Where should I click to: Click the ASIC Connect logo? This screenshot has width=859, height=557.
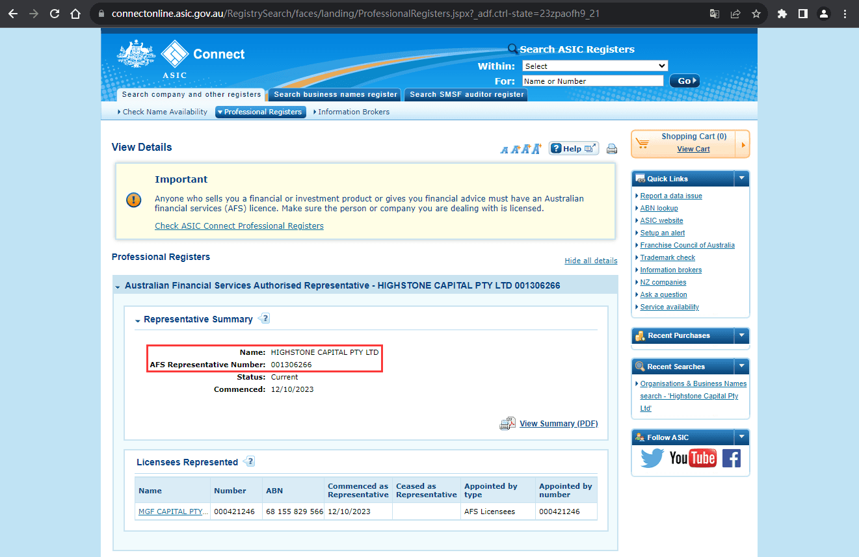(181, 58)
